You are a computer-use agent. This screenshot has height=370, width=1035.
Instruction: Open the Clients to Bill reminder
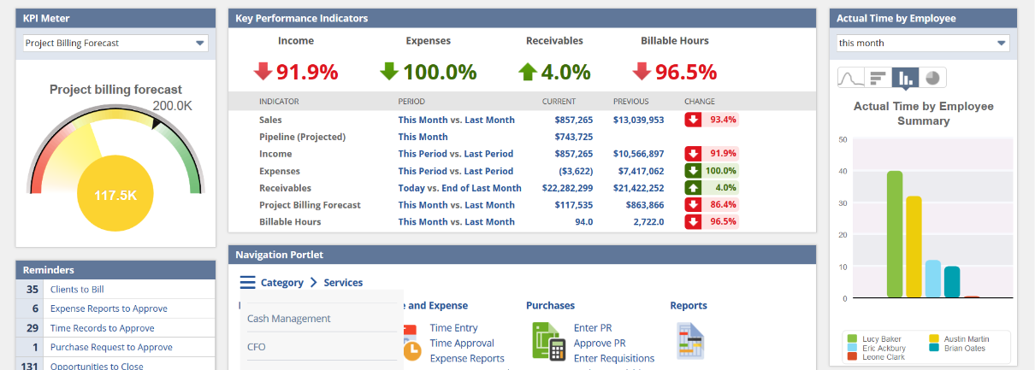tap(77, 290)
